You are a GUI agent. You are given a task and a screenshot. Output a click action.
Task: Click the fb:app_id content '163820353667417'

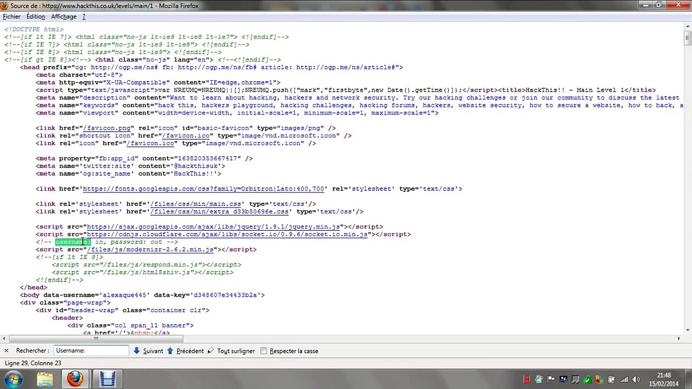pos(208,158)
